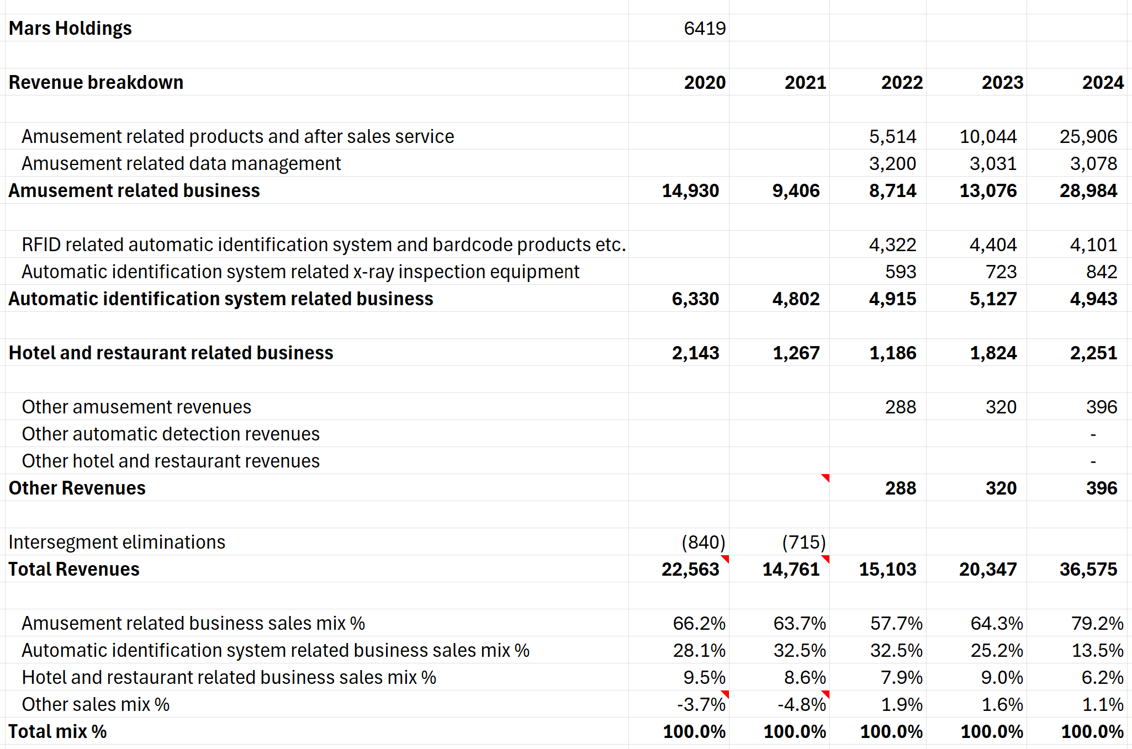Click the 2023 identification mix value 25.2%
The height and width of the screenshot is (749, 1132).
pos(997,650)
